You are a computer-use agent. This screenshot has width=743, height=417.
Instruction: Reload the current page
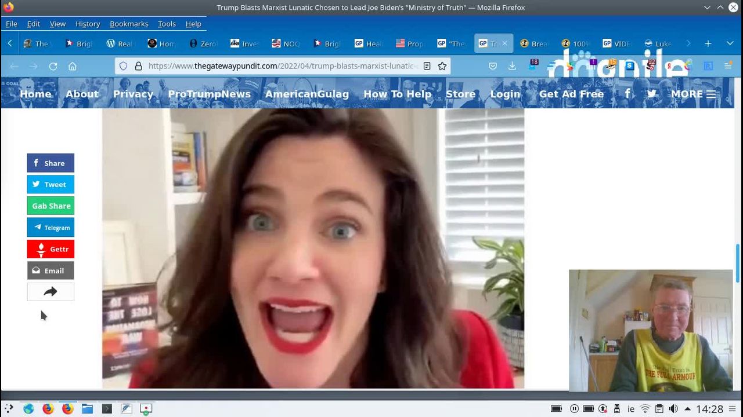point(53,66)
